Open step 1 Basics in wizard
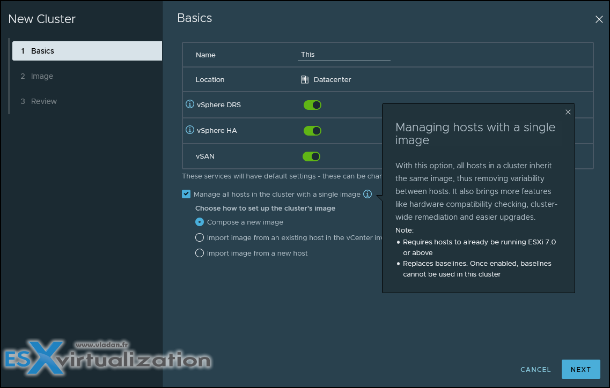 pyautogui.click(x=87, y=51)
